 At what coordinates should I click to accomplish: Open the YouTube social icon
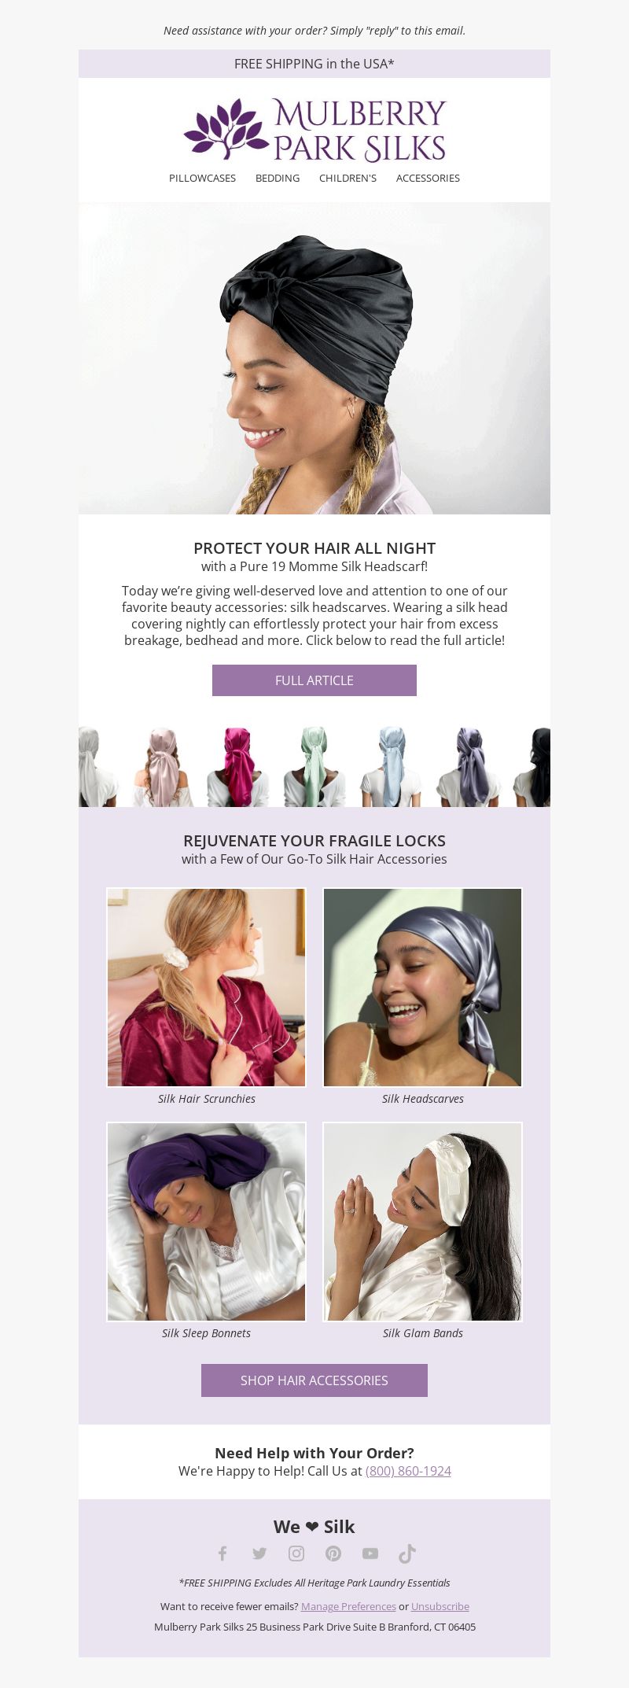(x=370, y=1553)
